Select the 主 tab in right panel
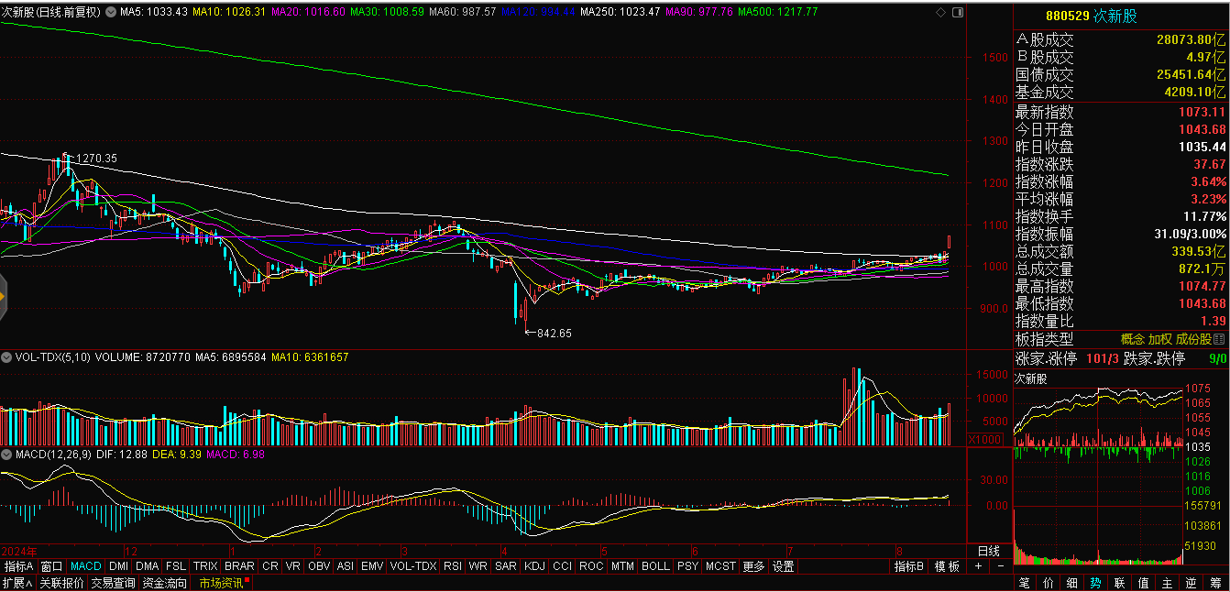 (x=1166, y=583)
